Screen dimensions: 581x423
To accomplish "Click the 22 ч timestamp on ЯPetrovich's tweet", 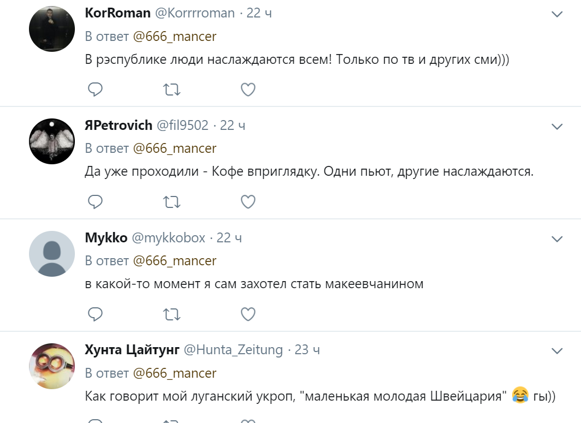I will [232, 126].
